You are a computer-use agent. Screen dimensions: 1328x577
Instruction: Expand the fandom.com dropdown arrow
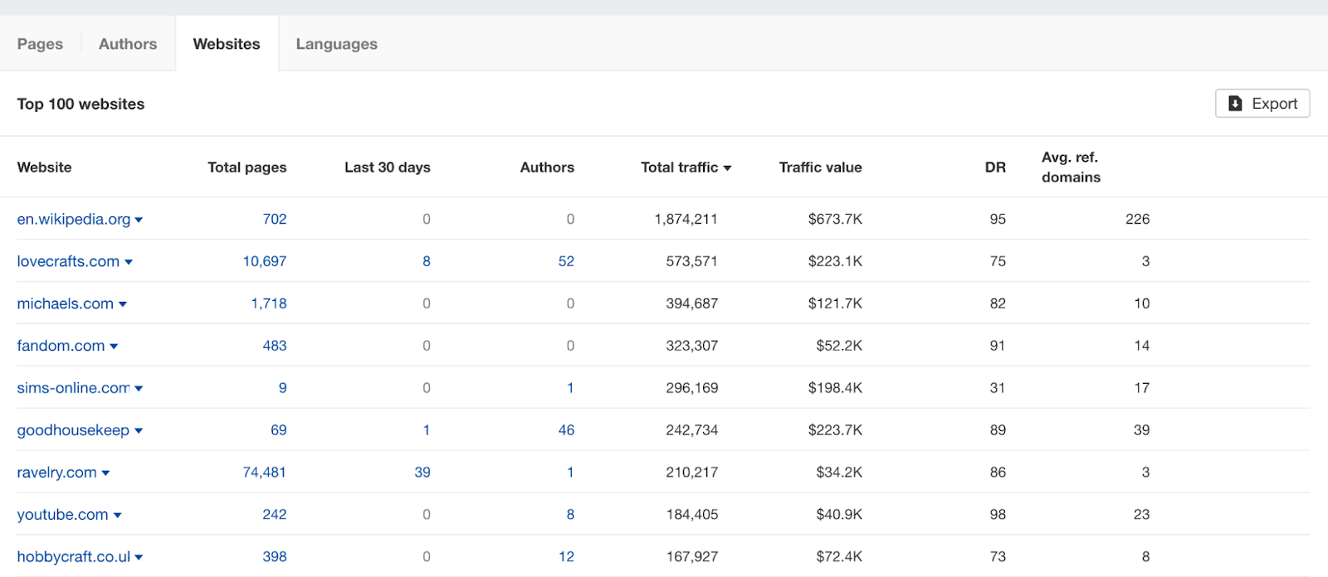tap(114, 347)
